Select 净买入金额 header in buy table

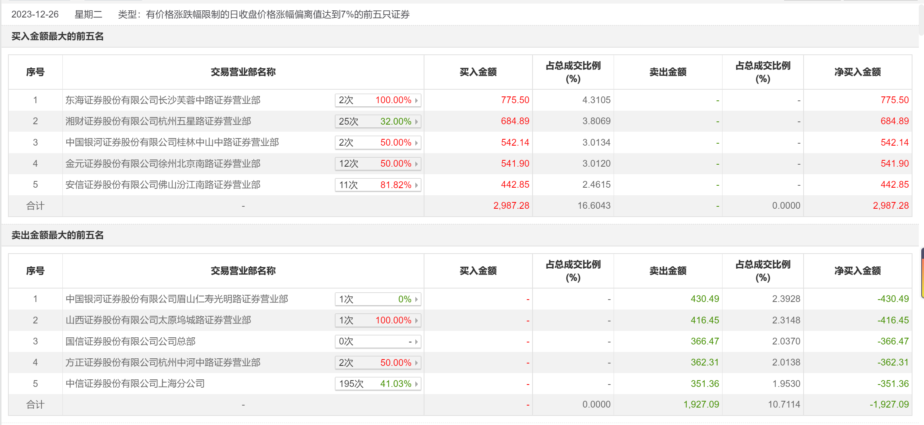[858, 72]
